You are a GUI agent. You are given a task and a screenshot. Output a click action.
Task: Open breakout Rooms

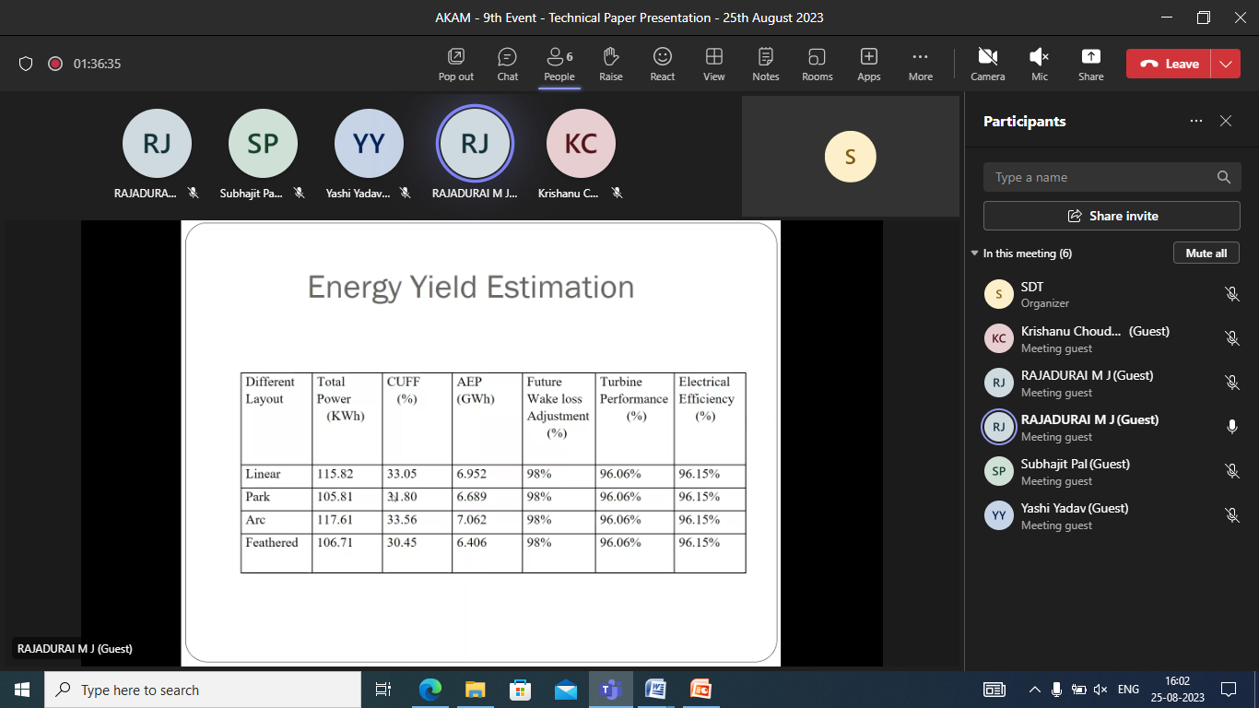817,63
